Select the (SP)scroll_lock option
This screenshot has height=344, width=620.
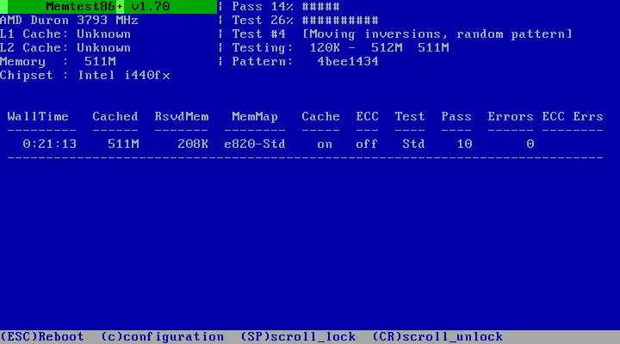298,337
